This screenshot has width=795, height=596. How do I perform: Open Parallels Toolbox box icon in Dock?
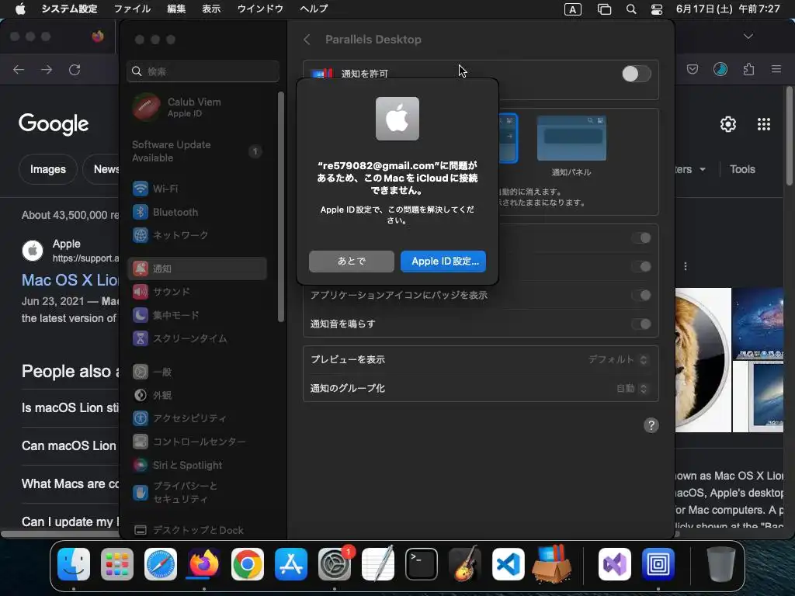point(552,564)
